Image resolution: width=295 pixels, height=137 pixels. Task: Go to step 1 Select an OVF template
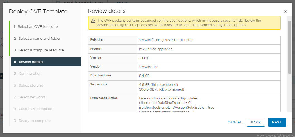36,27
